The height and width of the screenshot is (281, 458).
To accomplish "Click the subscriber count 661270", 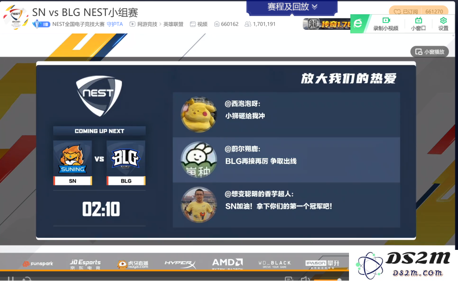I will point(434,12).
